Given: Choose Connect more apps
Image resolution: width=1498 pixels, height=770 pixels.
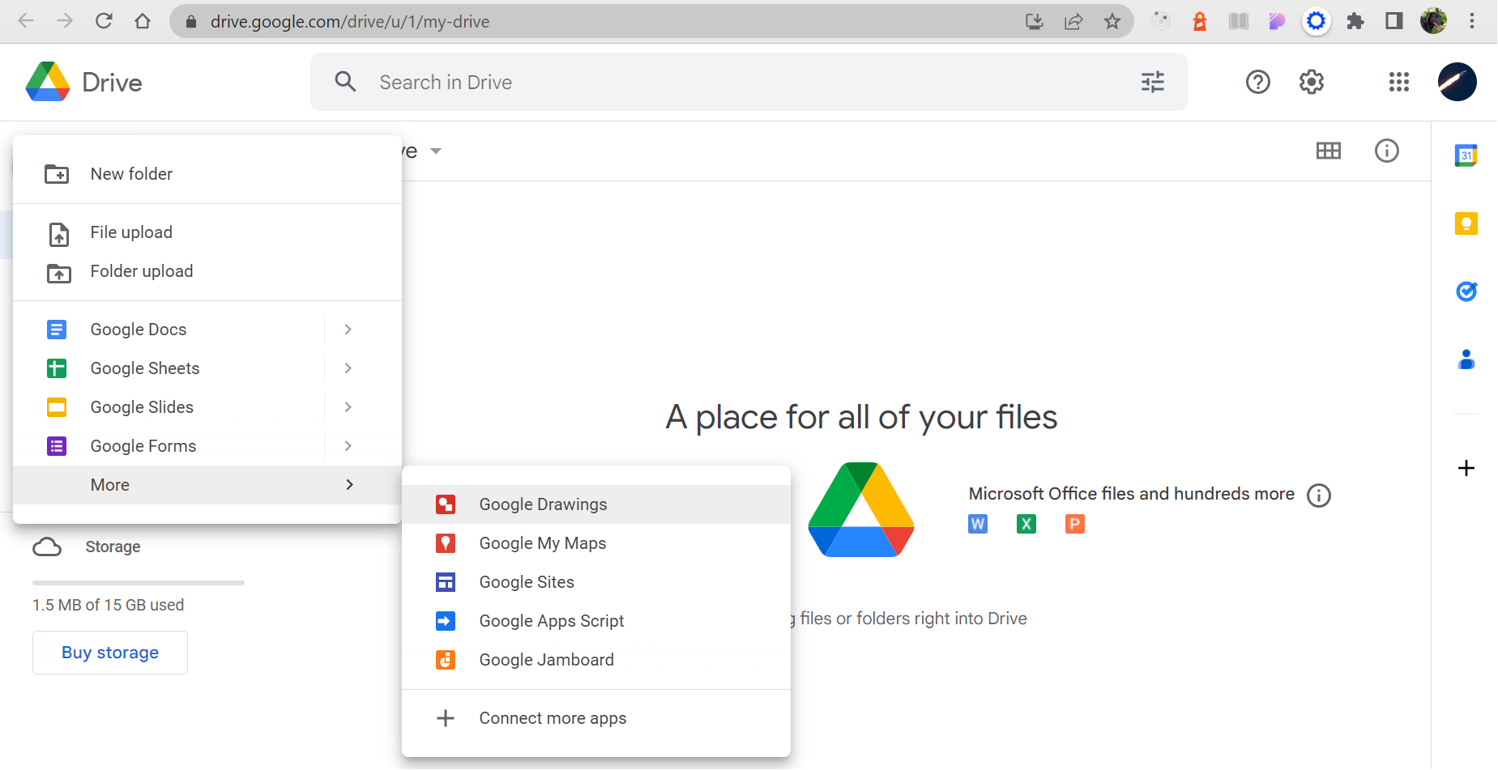Looking at the screenshot, I should click(x=596, y=718).
